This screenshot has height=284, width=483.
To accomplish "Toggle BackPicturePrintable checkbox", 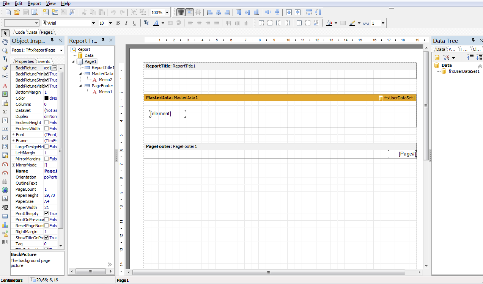I will point(47,74).
